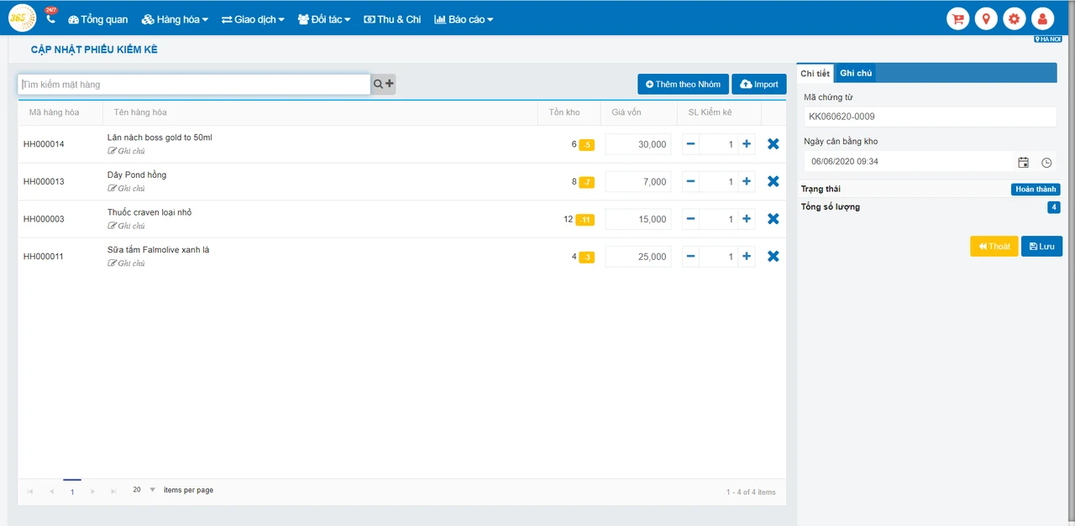1075x526 pixels.
Task: Open the clock time picker icon
Action: 1046,162
